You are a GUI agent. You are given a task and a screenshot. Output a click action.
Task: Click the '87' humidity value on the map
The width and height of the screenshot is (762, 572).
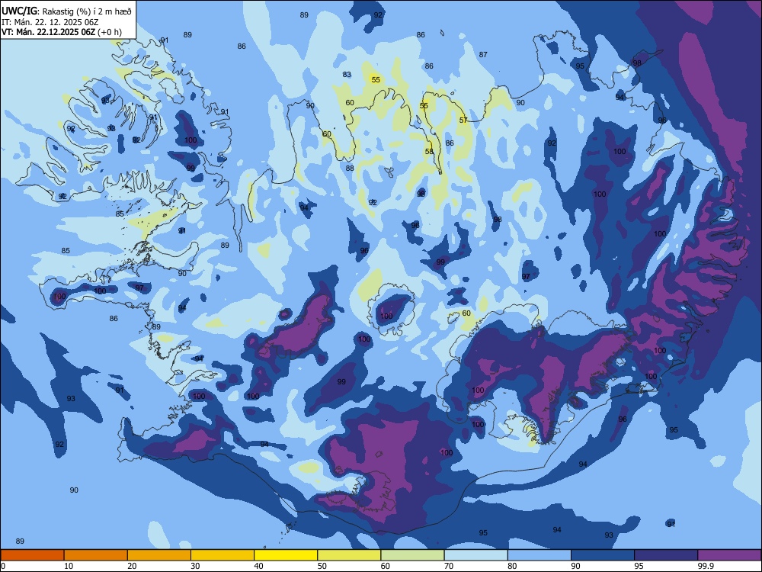(x=483, y=54)
